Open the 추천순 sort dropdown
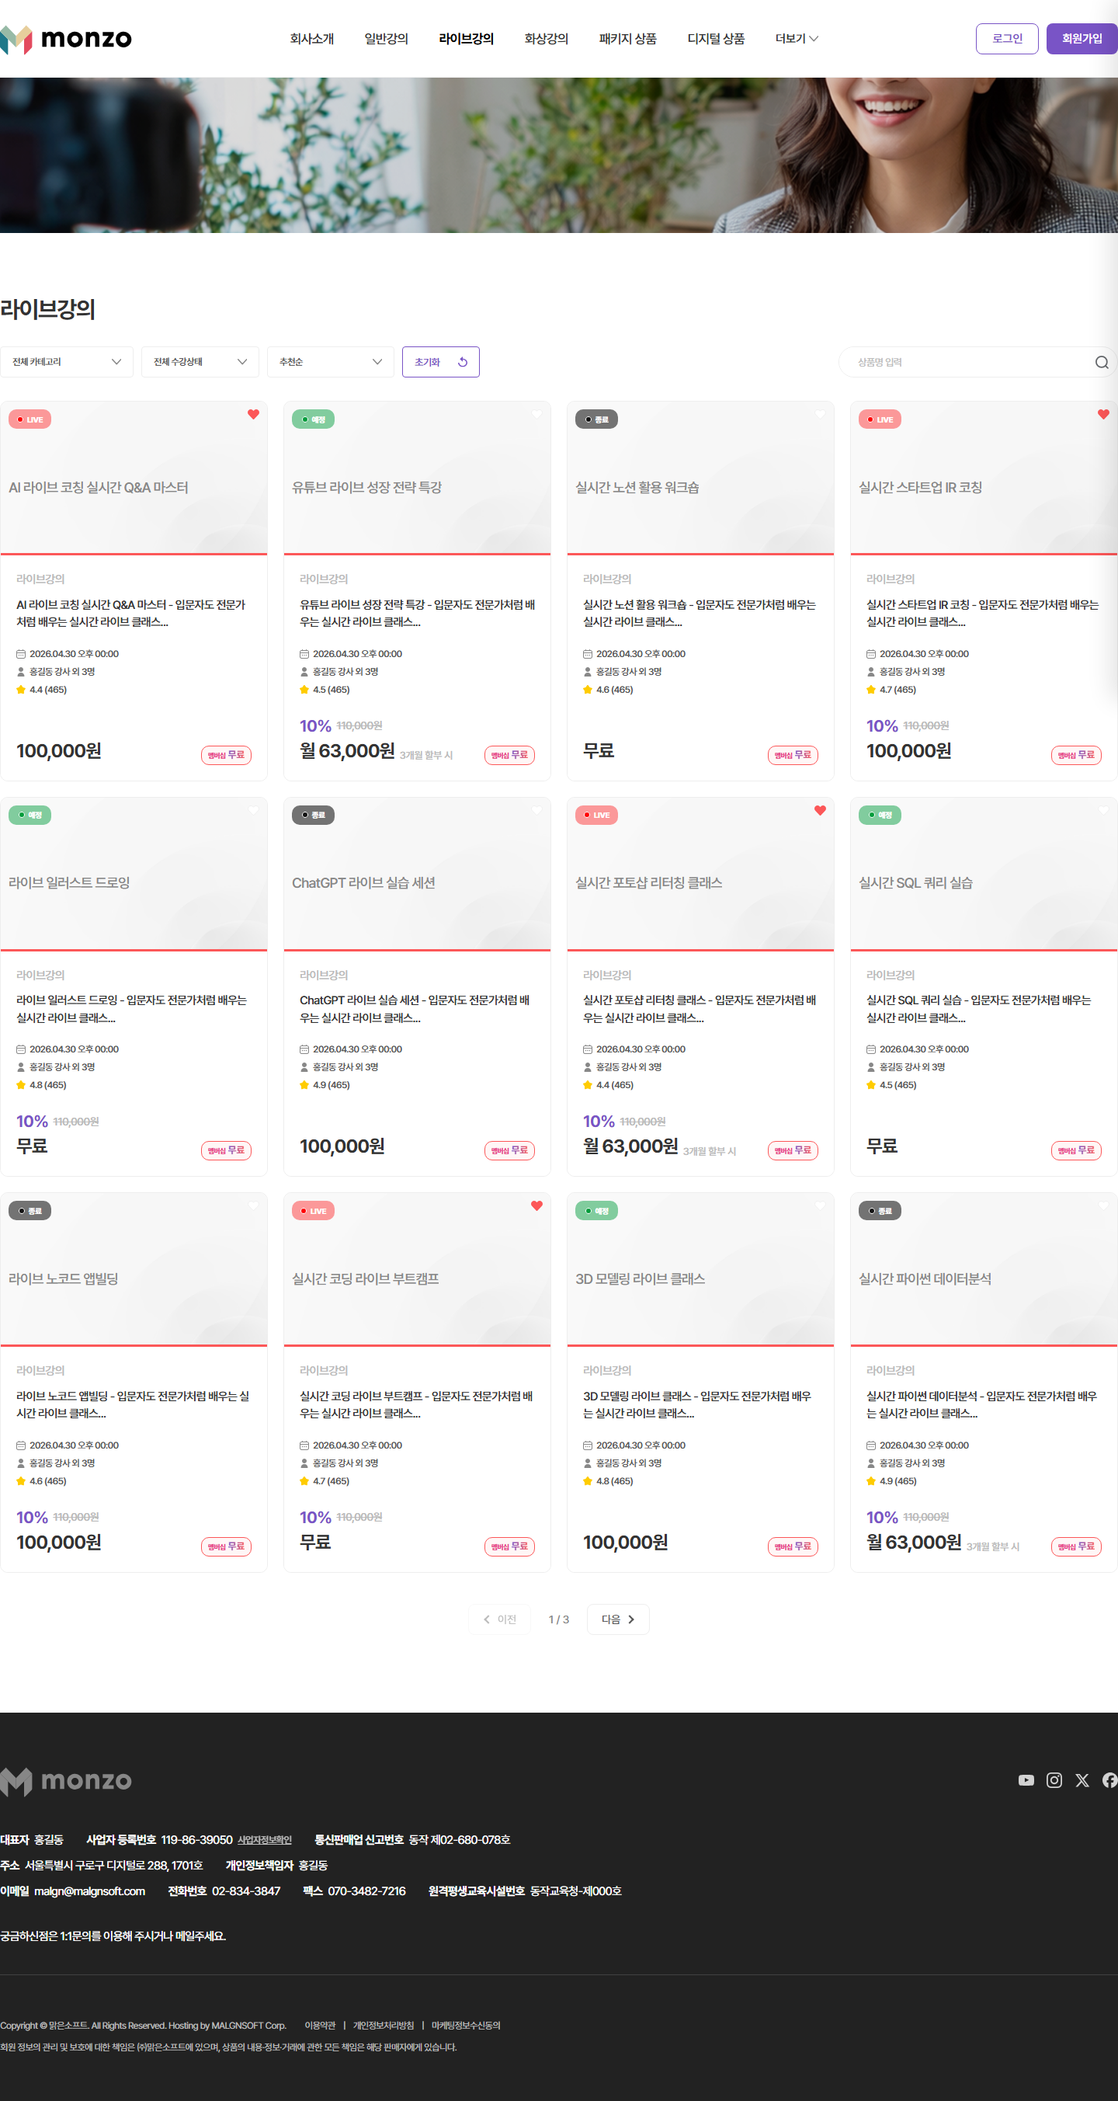Screen dimensions: 1118x2101 pyautogui.click(x=330, y=362)
